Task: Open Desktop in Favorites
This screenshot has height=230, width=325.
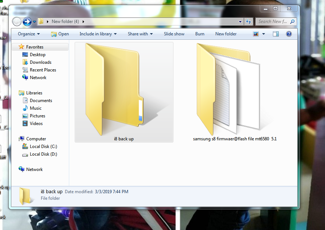Action: [x=38, y=55]
